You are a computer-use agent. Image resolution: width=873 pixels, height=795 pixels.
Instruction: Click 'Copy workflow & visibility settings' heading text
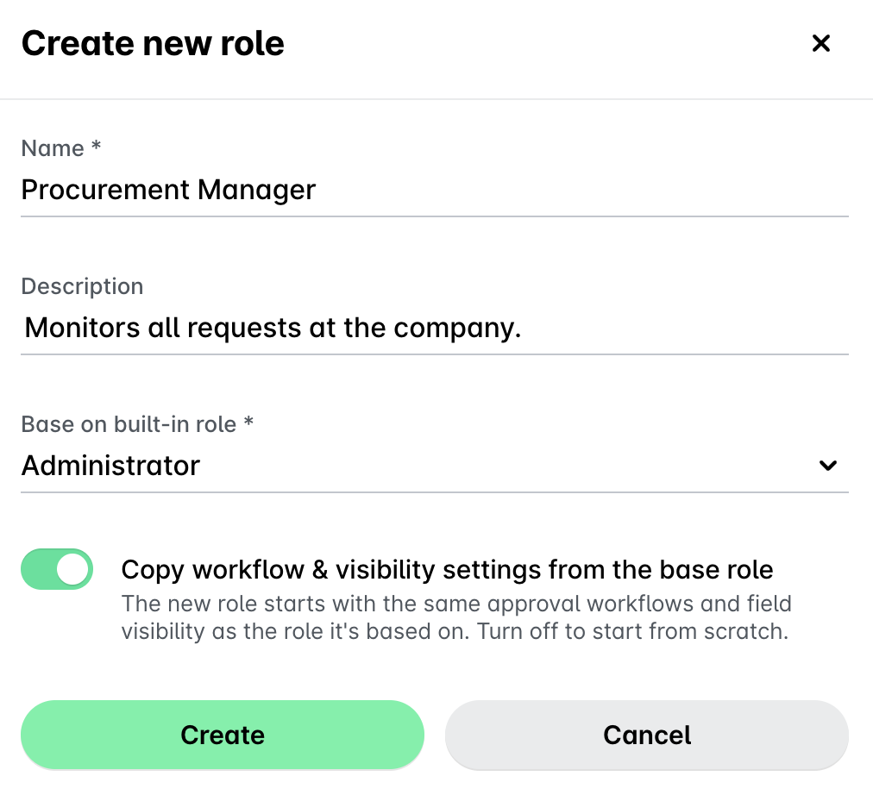pyautogui.click(x=447, y=570)
